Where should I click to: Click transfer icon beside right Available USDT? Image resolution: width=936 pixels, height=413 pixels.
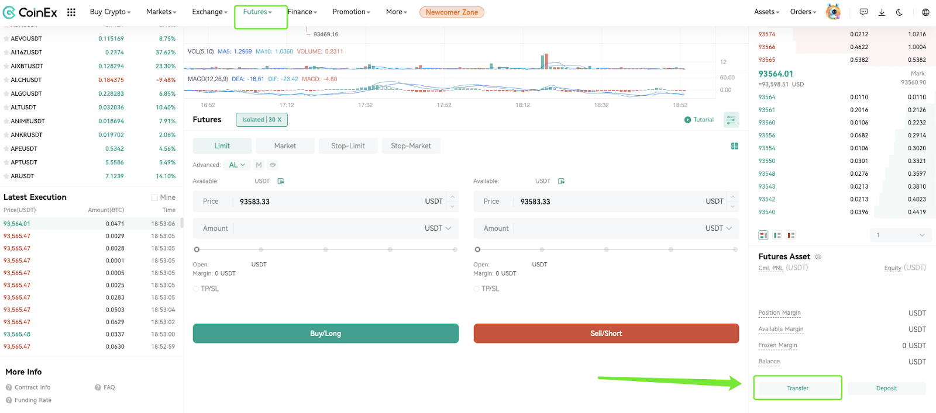(562, 181)
